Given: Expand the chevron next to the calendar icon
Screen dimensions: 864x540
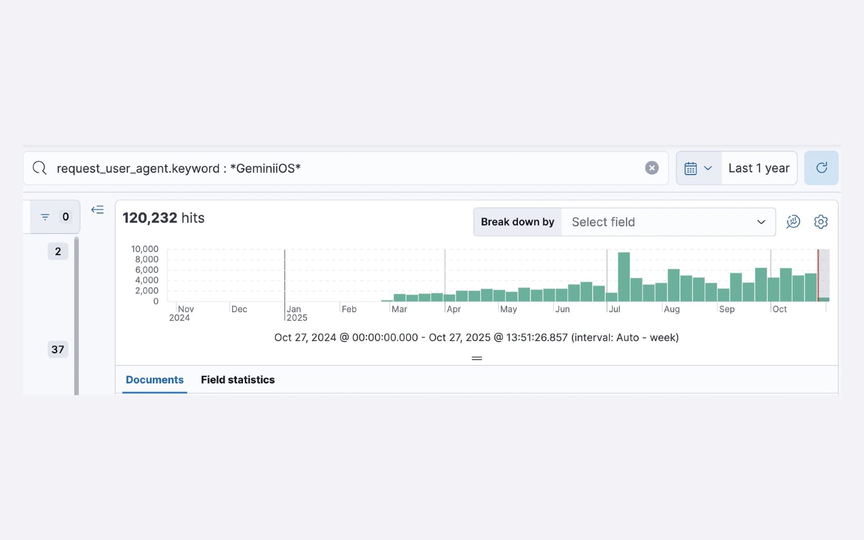Looking at the screenshot, I should point(708,168).
